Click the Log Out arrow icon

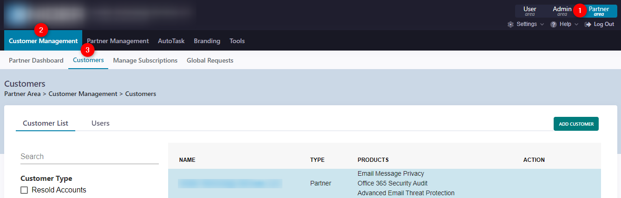click(588, 24)
